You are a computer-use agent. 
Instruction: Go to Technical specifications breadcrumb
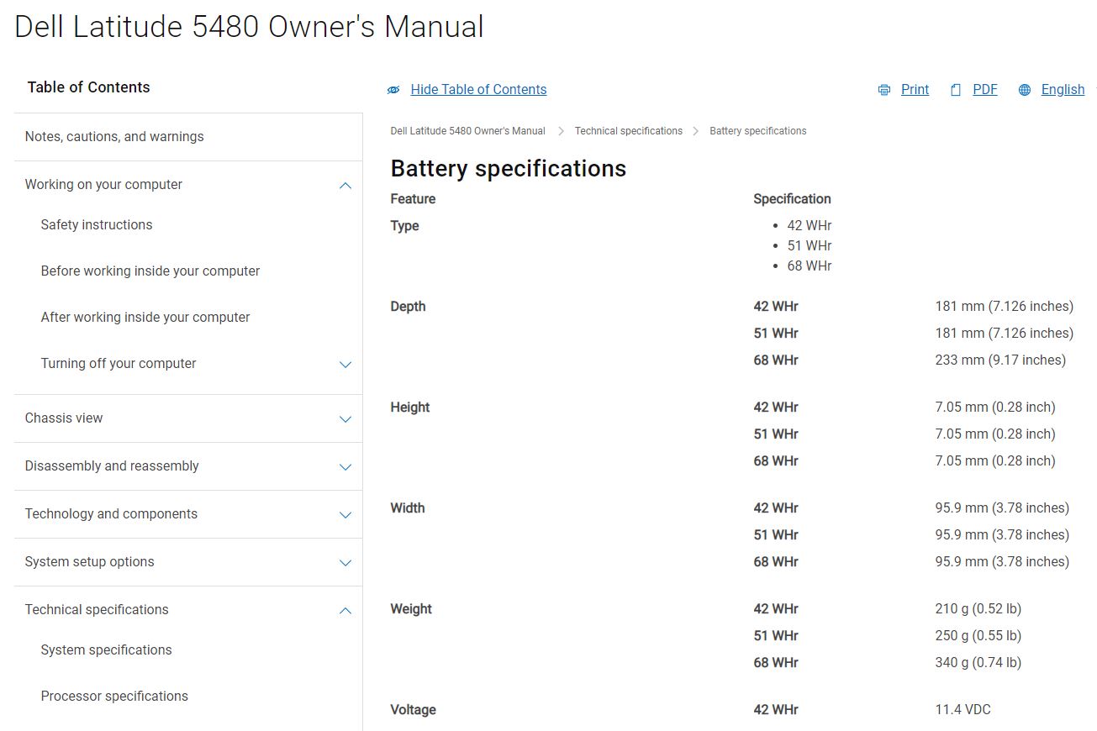tap(629, 131)
